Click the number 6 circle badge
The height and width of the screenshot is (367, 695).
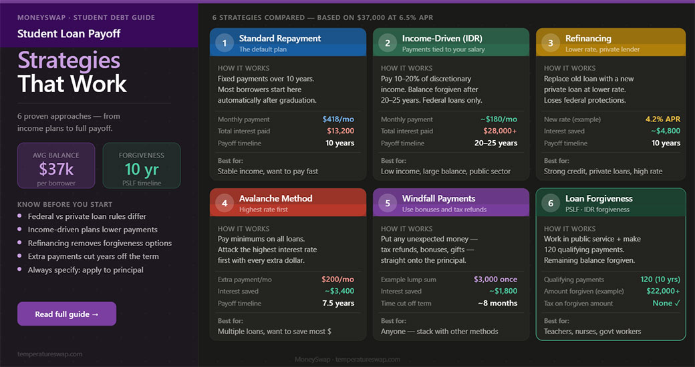pyautogui.click(x=551, y=204)
